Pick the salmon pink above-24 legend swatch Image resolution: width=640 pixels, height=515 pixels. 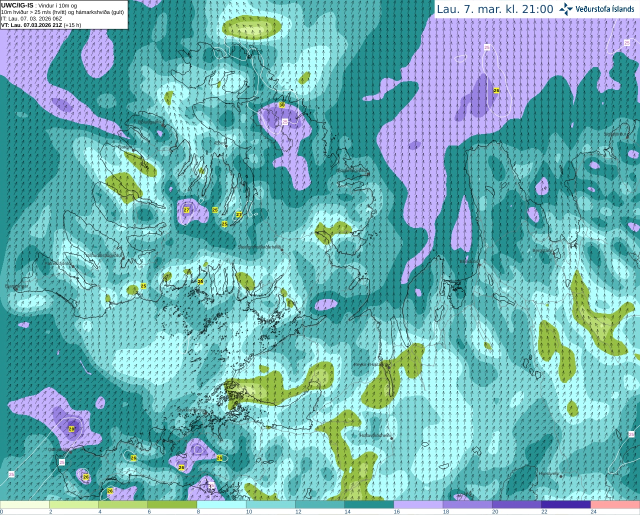click(x=615, y=504)
